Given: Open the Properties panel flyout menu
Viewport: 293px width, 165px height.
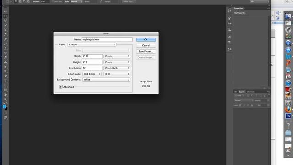Looking at the screenshot, I should coord(269,8).
